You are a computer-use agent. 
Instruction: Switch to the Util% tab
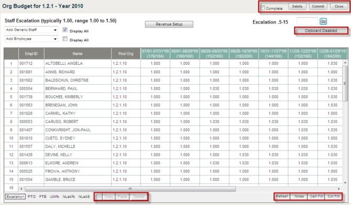click(54, 197)
